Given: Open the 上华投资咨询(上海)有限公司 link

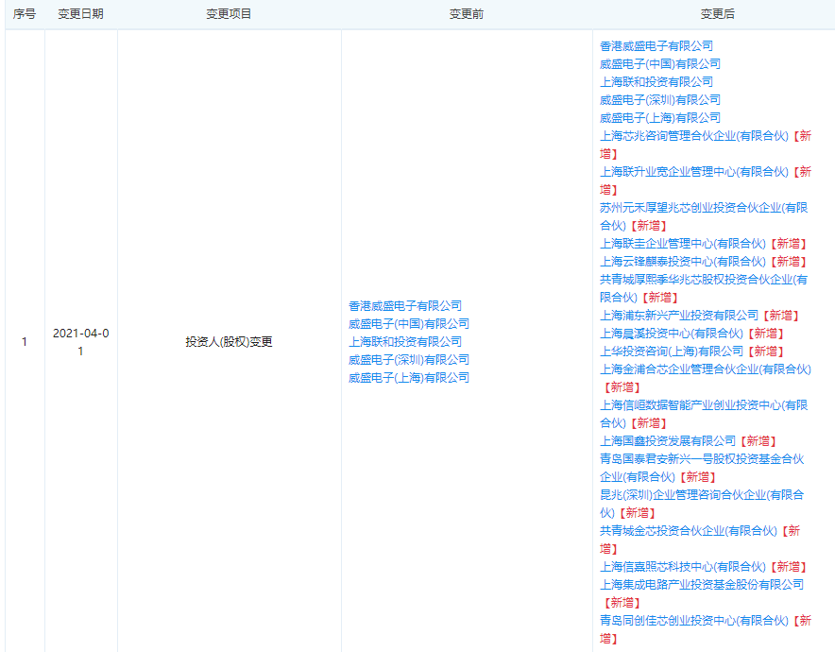Looking at the screenshot, I should click(x=671, y=352).
